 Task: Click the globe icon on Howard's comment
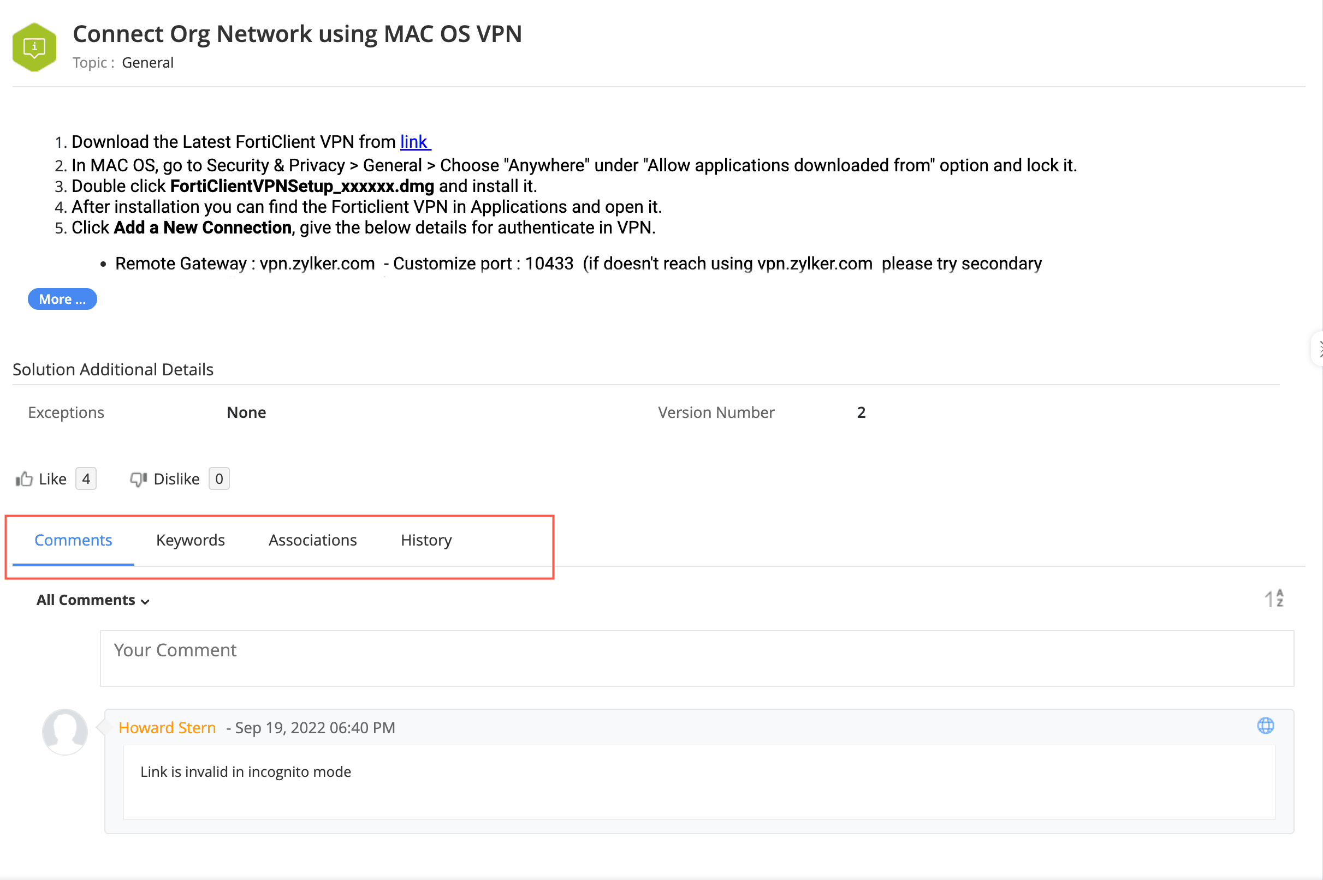[x=1265, y=726]
